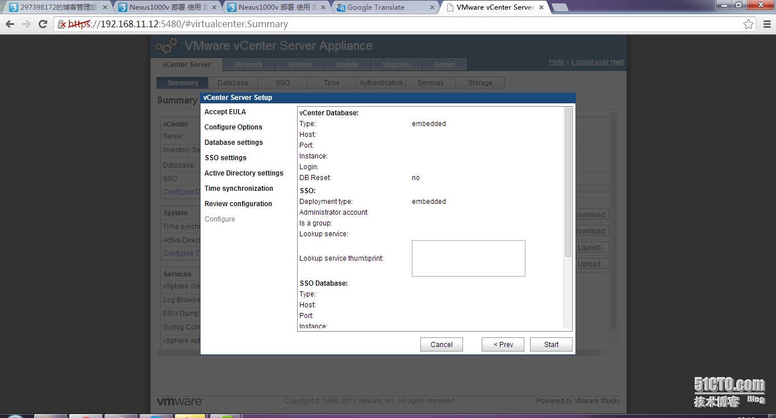Open the Upgrade main tab
776x418 pixels.
[397, 64]
